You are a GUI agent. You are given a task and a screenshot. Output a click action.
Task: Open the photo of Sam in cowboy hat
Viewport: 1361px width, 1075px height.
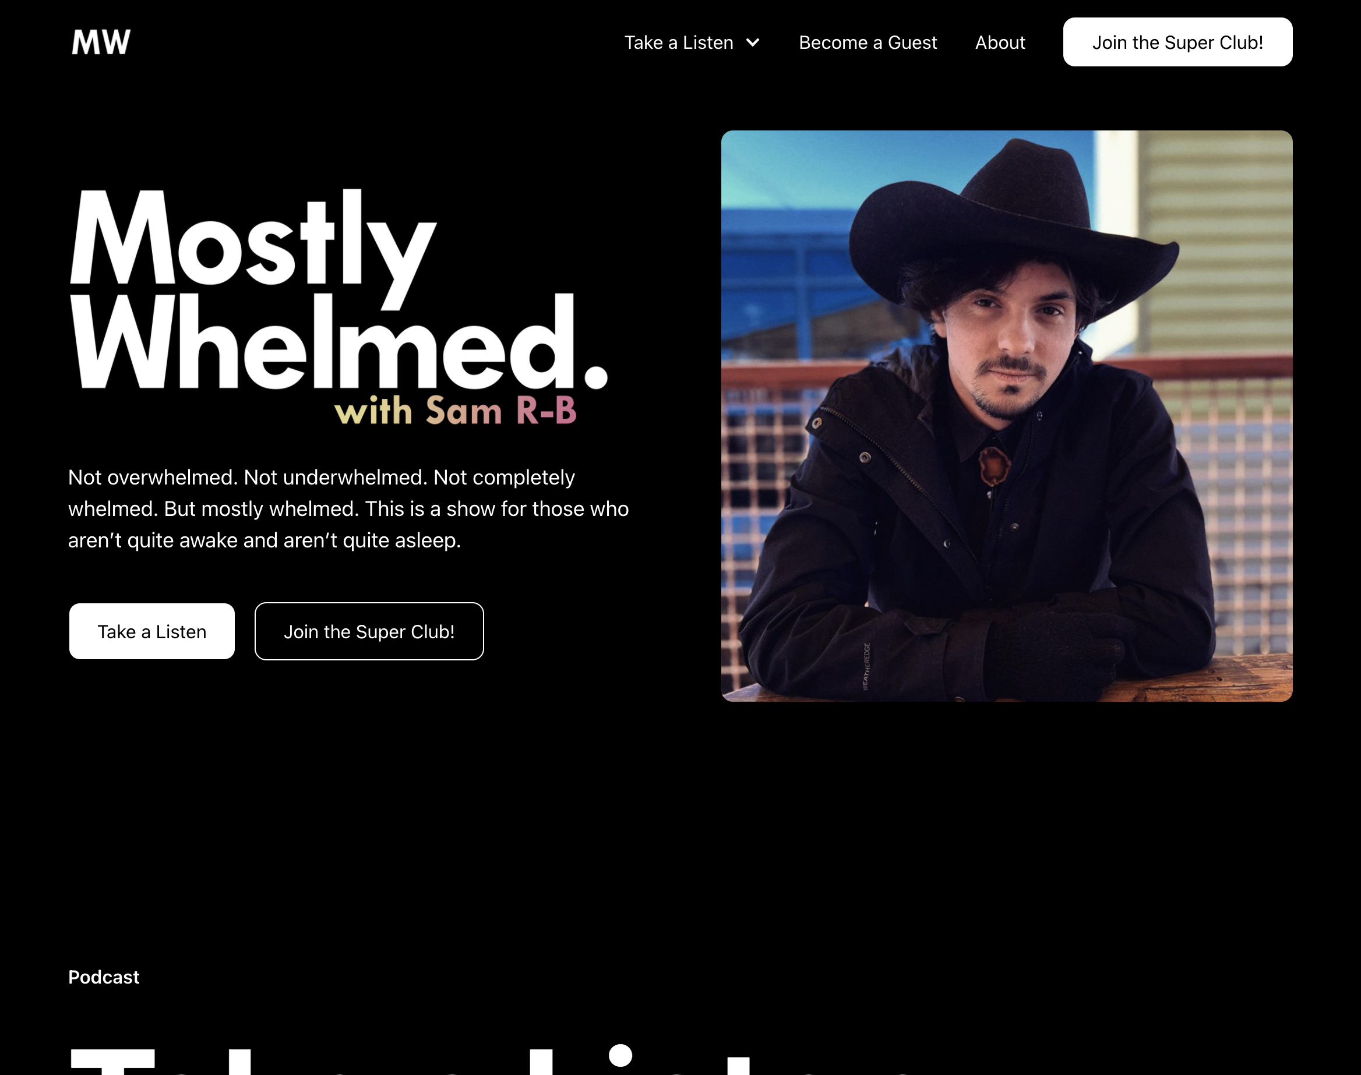point(1007,416)
